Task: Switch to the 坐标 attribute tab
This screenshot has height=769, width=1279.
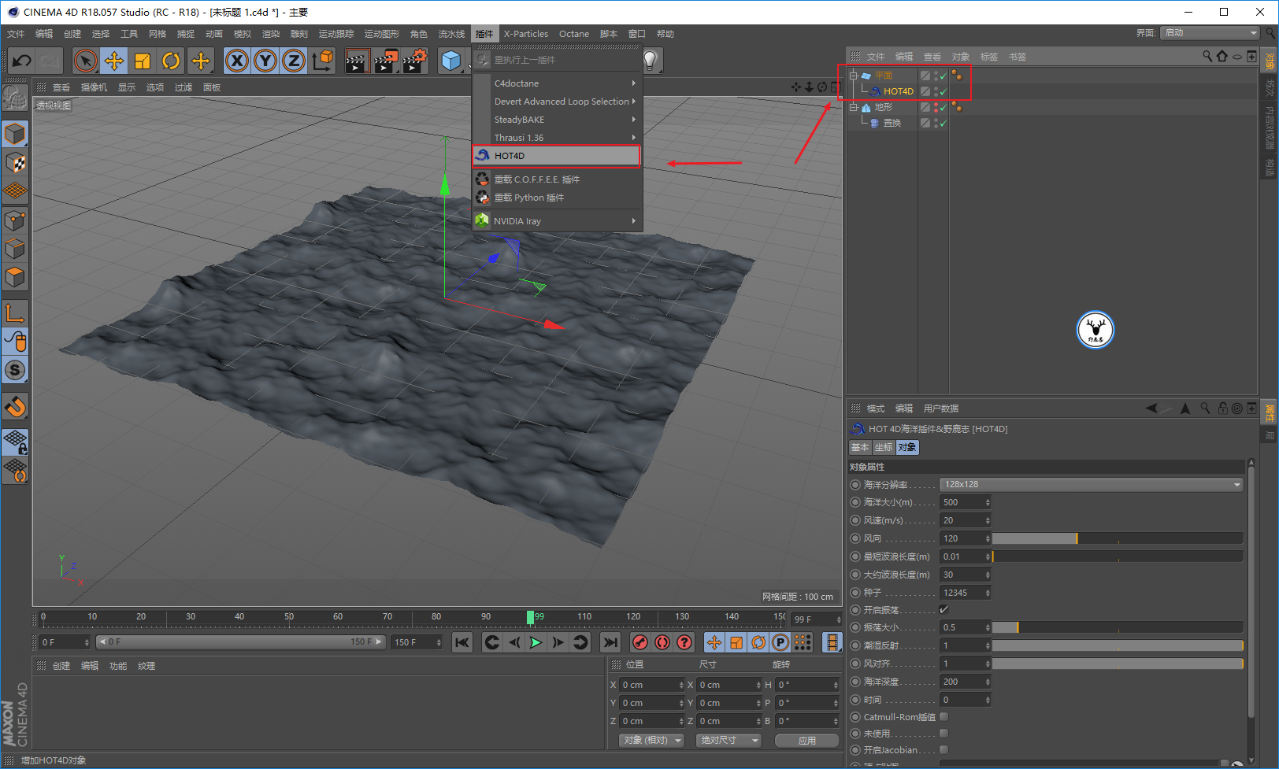Action: point(884,447)
